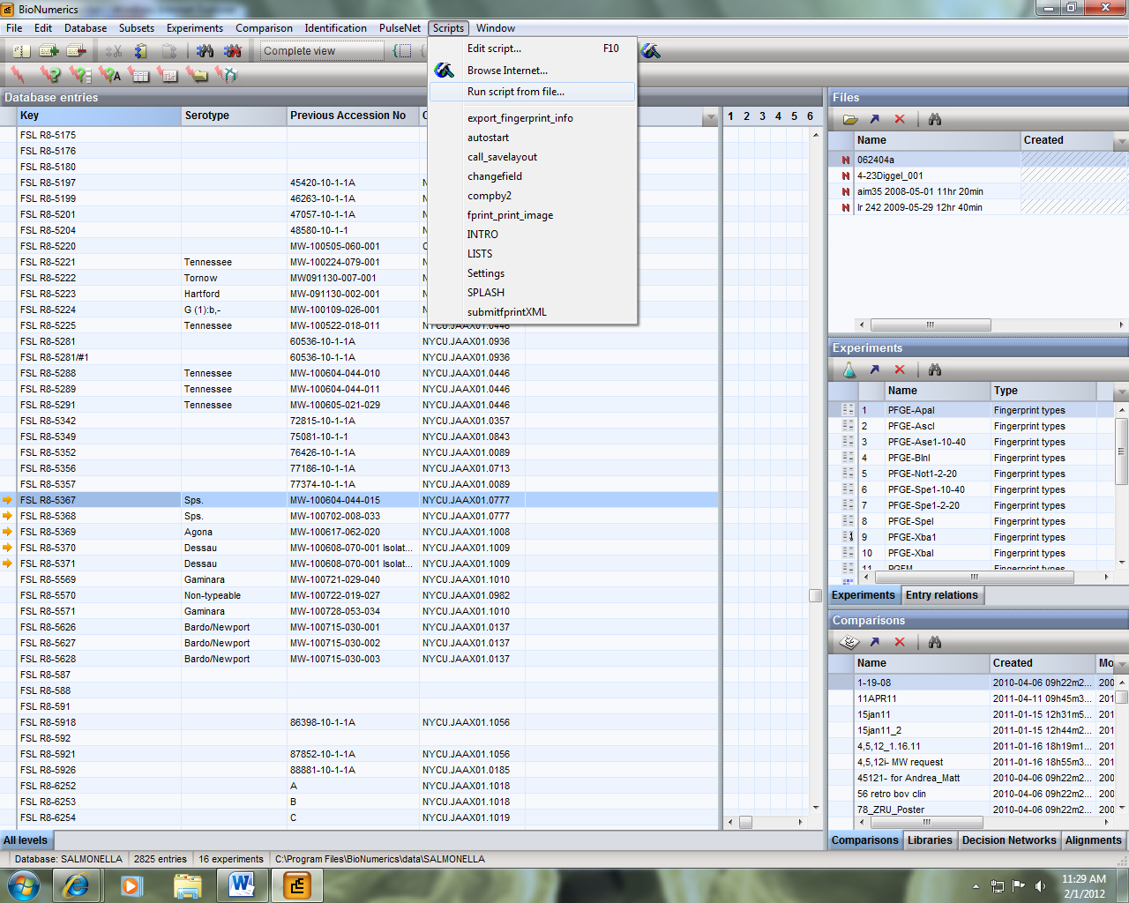Switch to the Decision Networks tab

[1009, 840]
